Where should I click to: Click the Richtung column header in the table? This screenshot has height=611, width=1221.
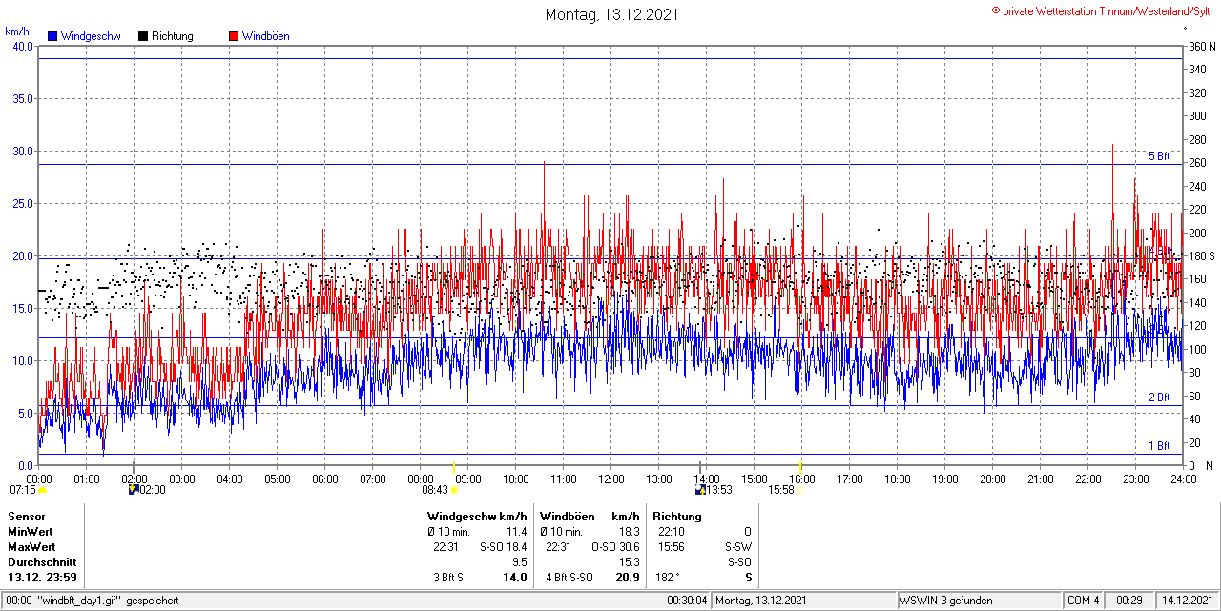tap(677, 517)
